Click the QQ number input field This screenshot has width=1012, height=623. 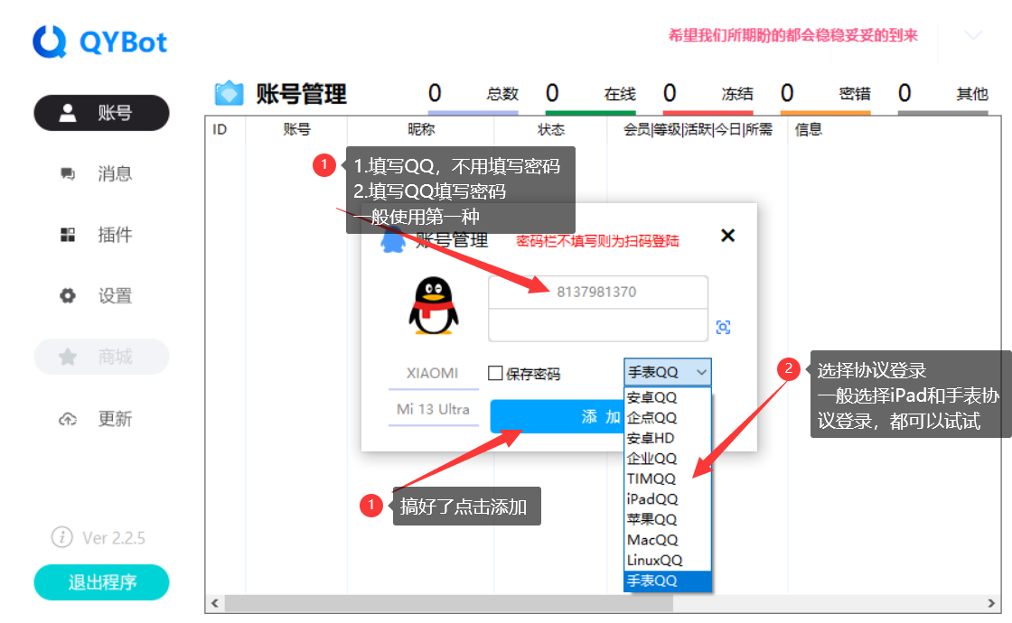[x=597, y=293]
